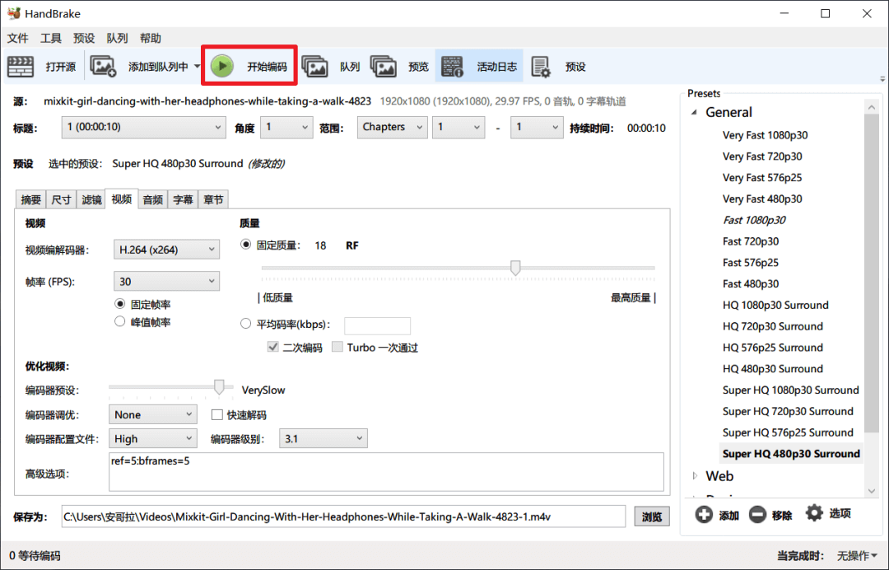The image size is (889, 570).
Task: Select the fixed quality (固定质量) radio button
Action: pos(245,245)
